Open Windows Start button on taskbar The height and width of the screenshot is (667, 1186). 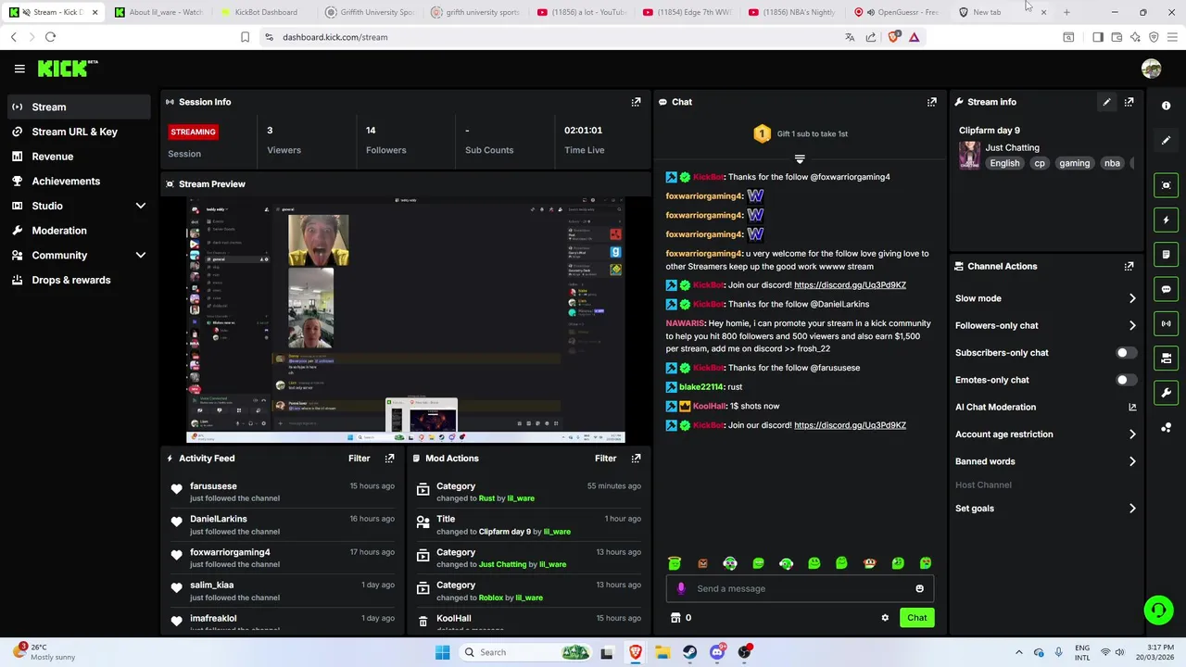(442, 652)
